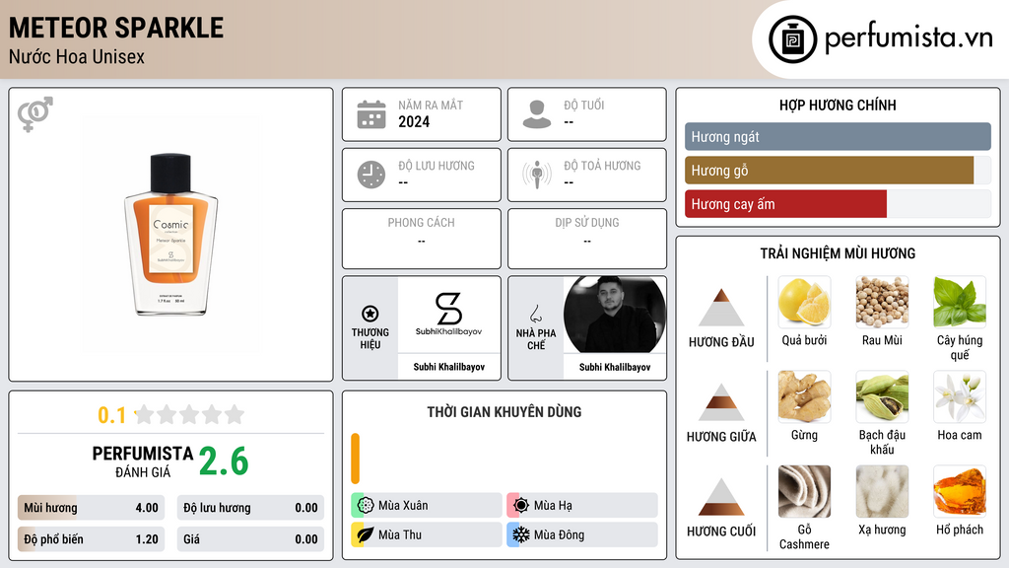Viewport: 1009px width, 568px height.
Task: Click the THỜI GIAN KHUYÊN DÙNG heading
Action: point(504,411)
